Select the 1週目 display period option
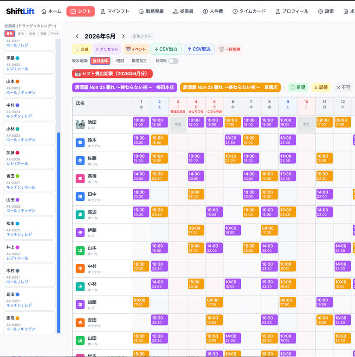The image size is (355, 357). [x=120, y=61]
